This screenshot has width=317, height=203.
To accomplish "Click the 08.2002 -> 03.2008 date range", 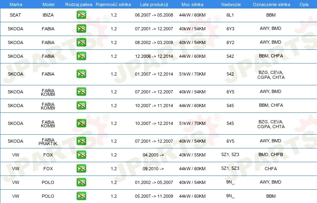I will coord(154,42).
